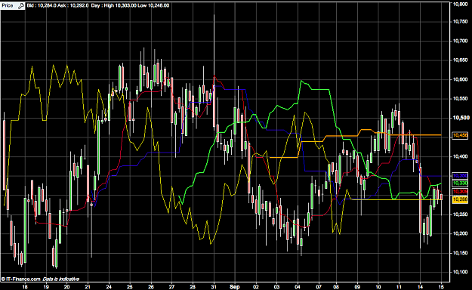472x290 pixels.
Task: Click the 10,200 price axis label
Action: [460, 233]
